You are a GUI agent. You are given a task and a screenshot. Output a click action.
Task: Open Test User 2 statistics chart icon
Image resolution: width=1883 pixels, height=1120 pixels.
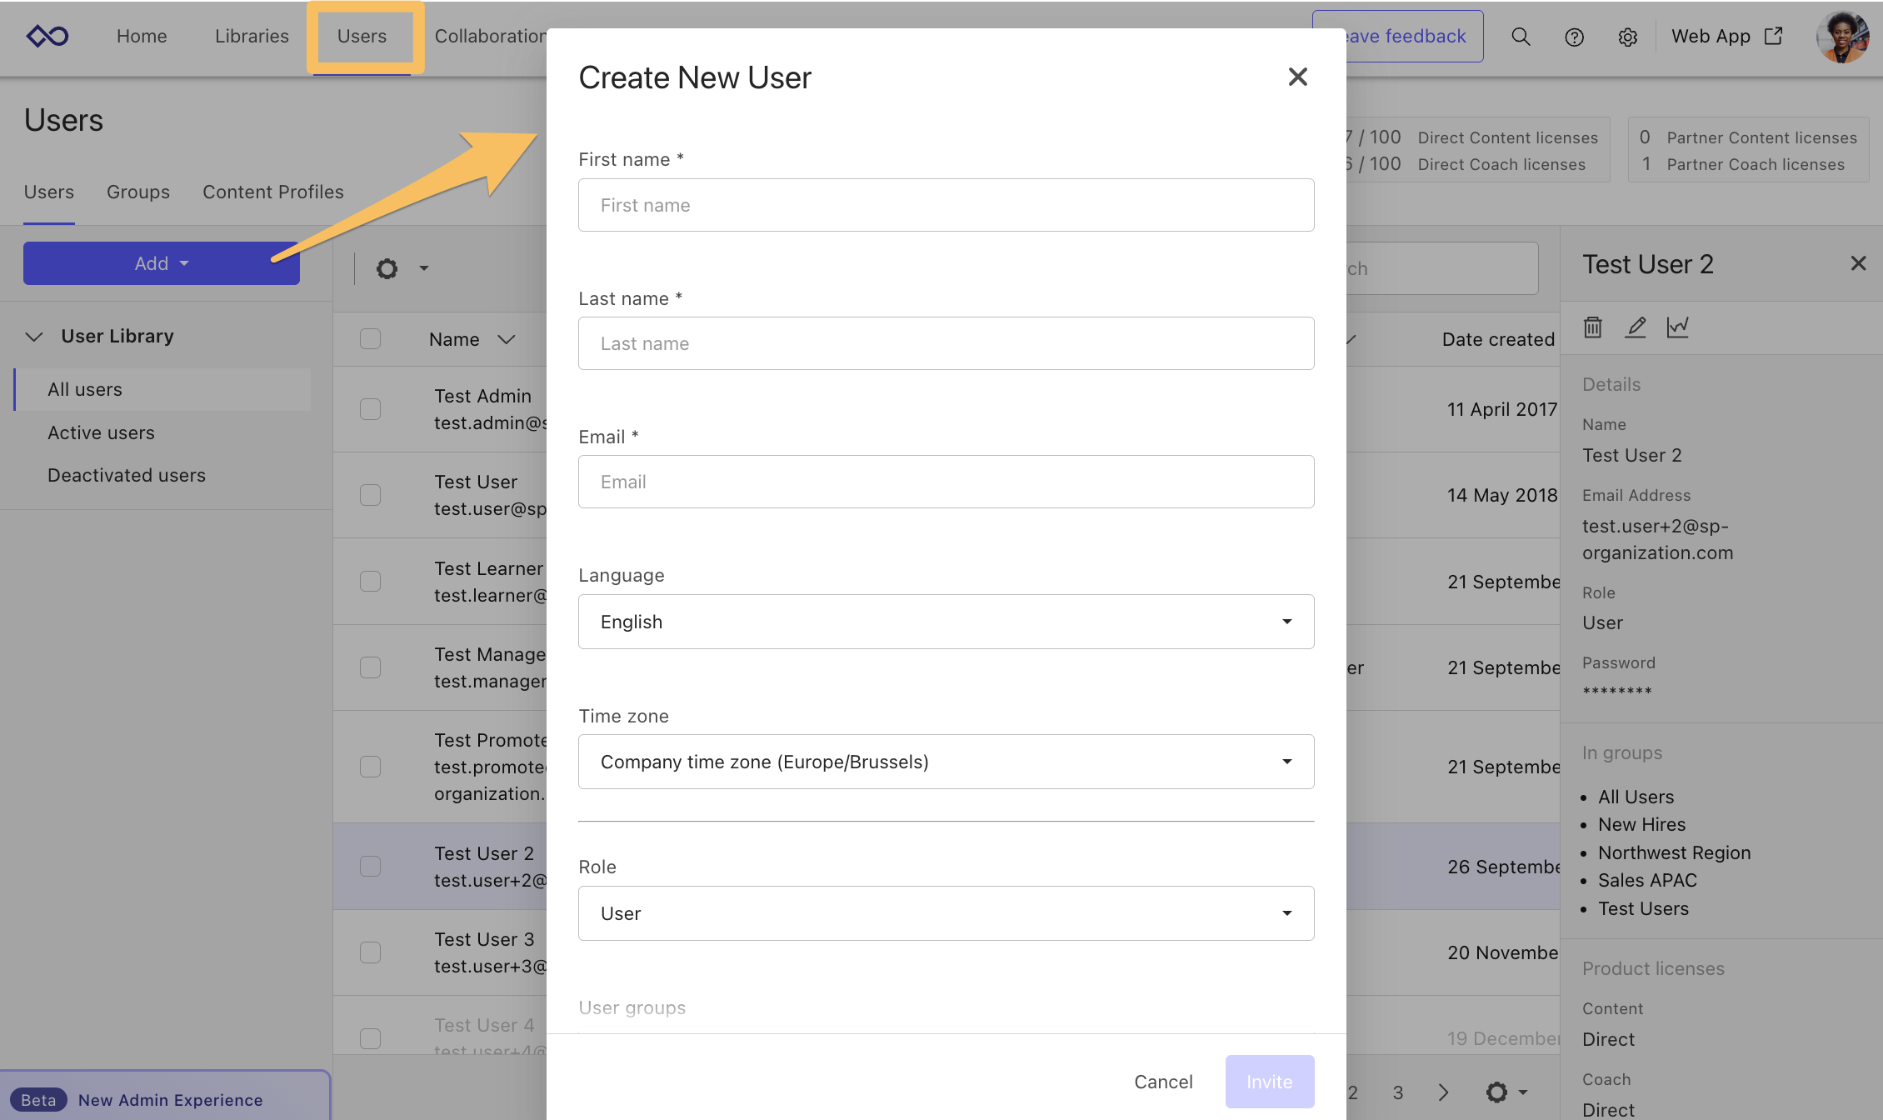click(1678, 327)
